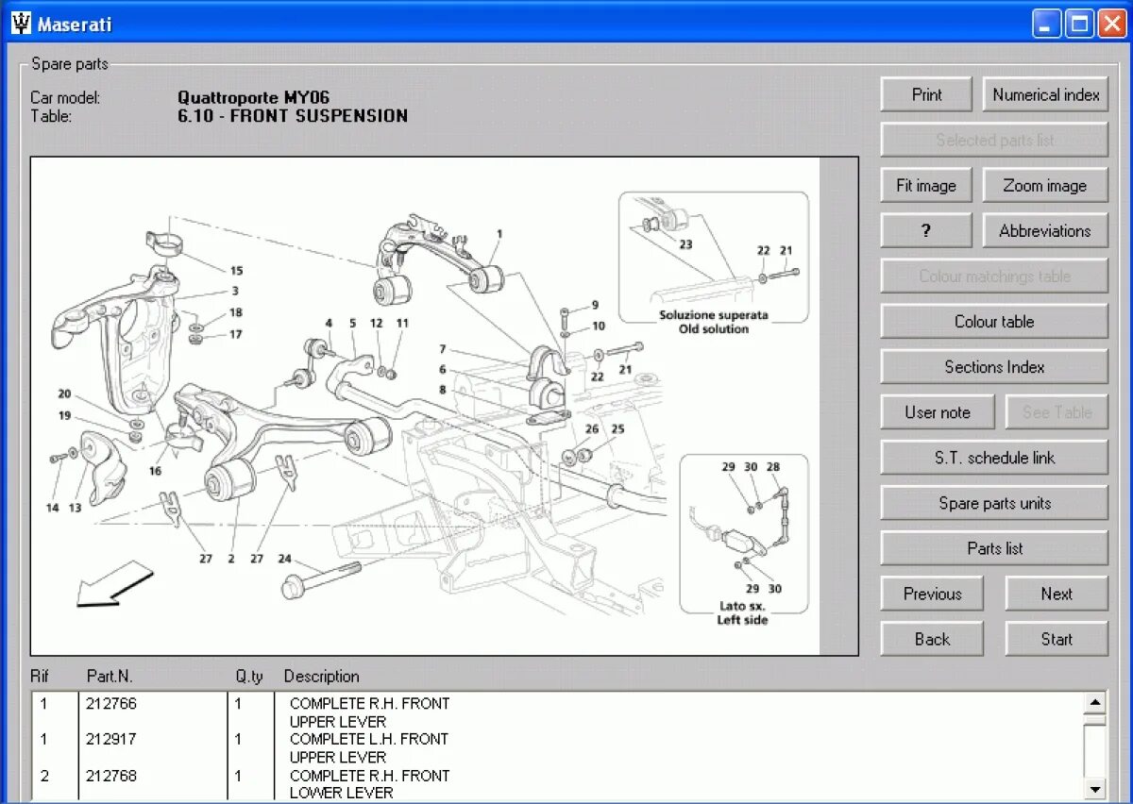Click the parts list scrollbar thumb
1133x804 pixels.
(x=1094, y=722)
